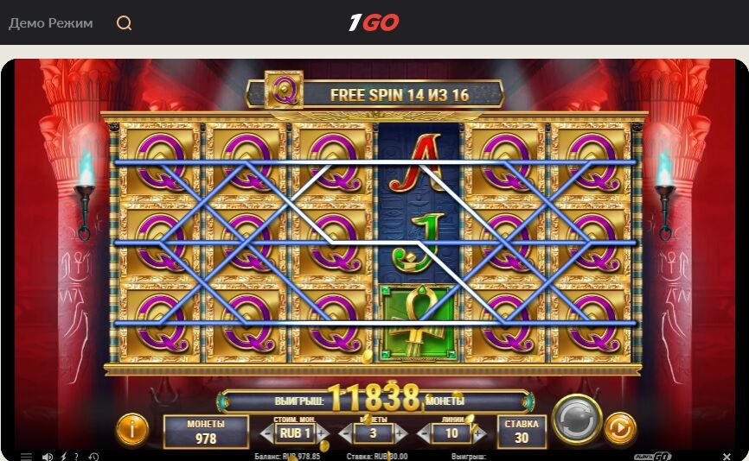Image resolution: width=749 pixels, height=461 pixels.
Task: Click the green ankh book symbol
Action: coord(418,322)
